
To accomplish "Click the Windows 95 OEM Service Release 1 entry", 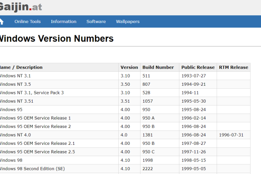I will pos(35,118).
